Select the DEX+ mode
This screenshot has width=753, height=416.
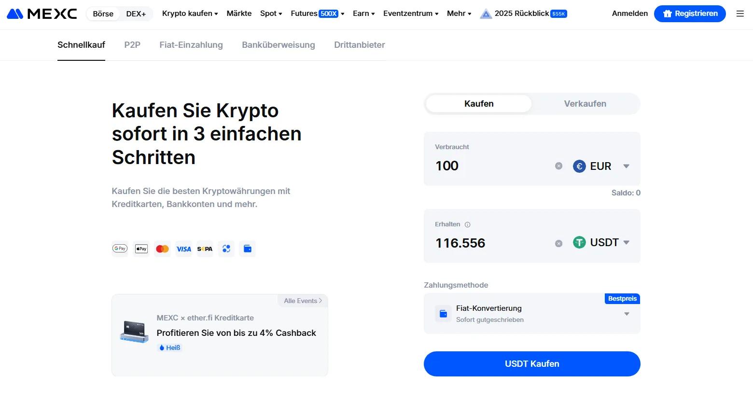point(136,14)
